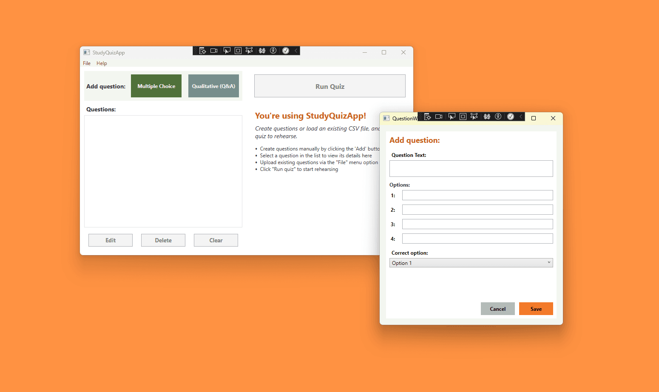
Task: Open the Help menu
Action: coord(102,63)
